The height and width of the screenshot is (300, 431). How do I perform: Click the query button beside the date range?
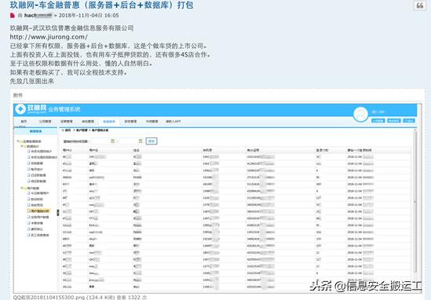pyautogui.click(x=152, y=141)
